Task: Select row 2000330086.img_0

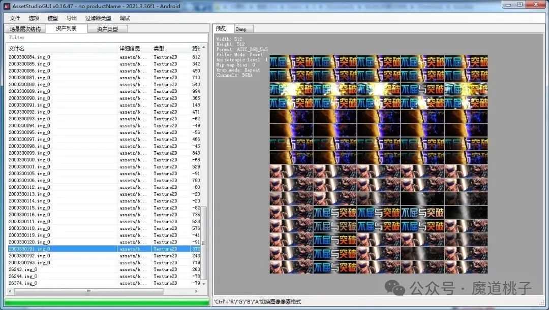Action: 104,71
